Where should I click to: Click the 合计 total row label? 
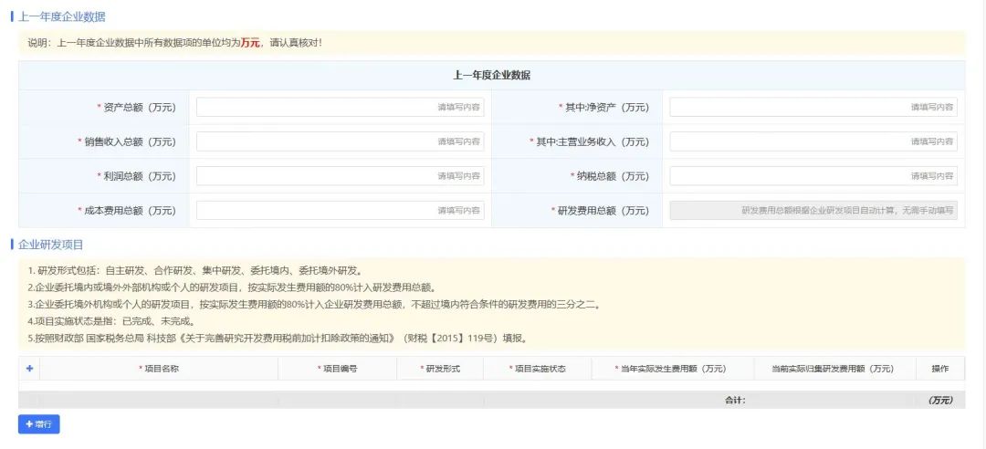(735, 400)
